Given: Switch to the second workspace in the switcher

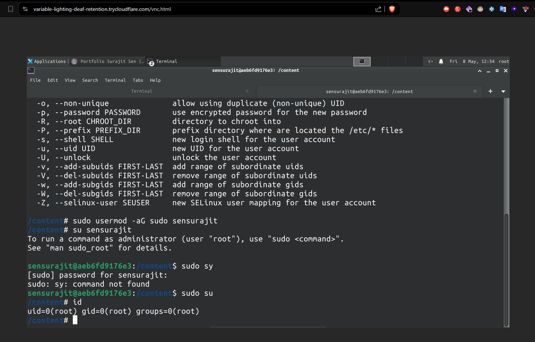Looking at the screenshot, I should [x=379, y=61].
